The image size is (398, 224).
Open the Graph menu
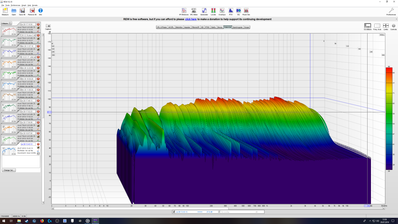click(x=24, y=5)
